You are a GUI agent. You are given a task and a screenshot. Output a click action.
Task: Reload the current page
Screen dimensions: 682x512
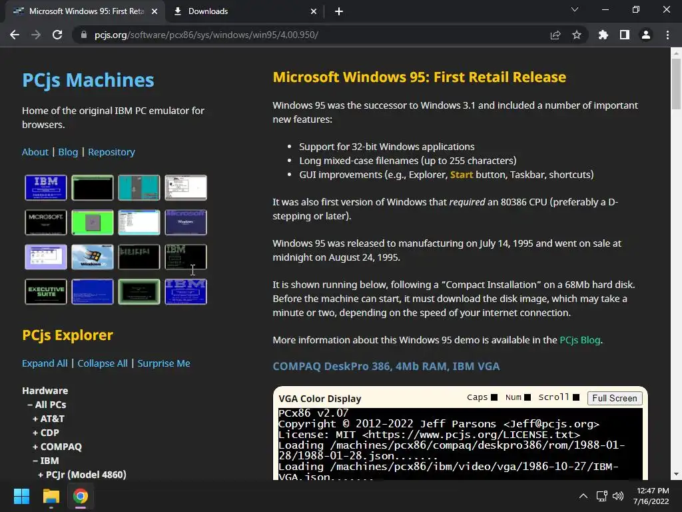click(57, 35)
